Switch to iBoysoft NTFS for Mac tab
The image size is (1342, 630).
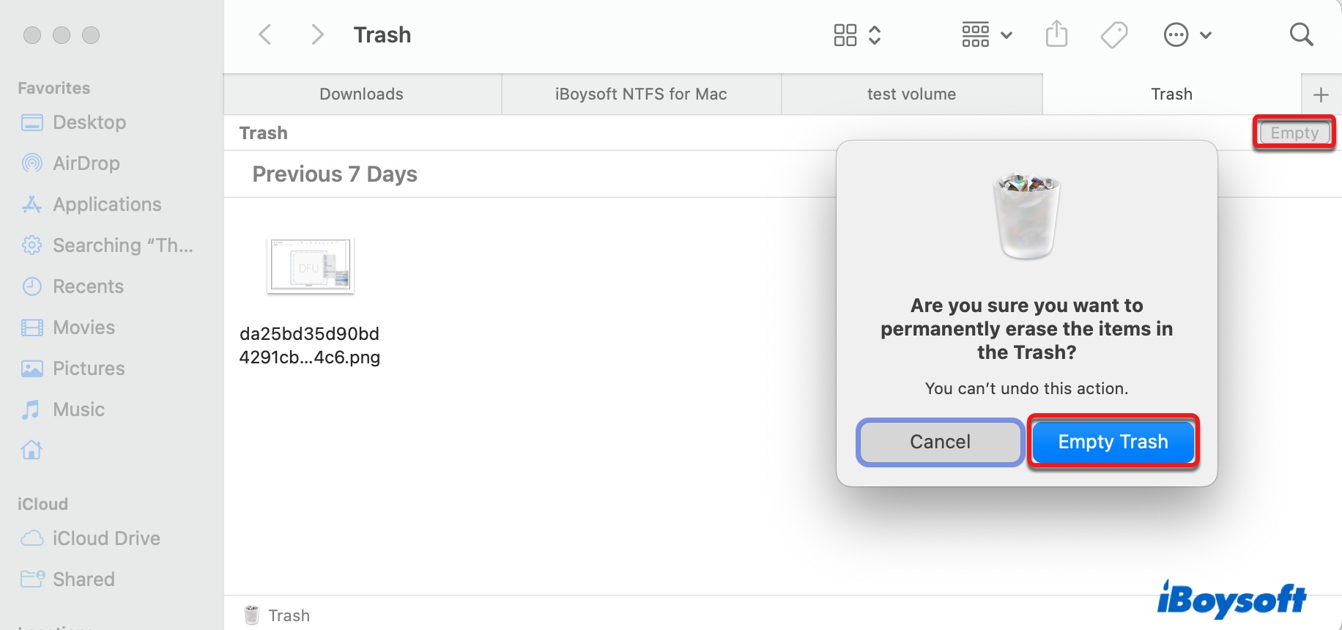(641, 94)
